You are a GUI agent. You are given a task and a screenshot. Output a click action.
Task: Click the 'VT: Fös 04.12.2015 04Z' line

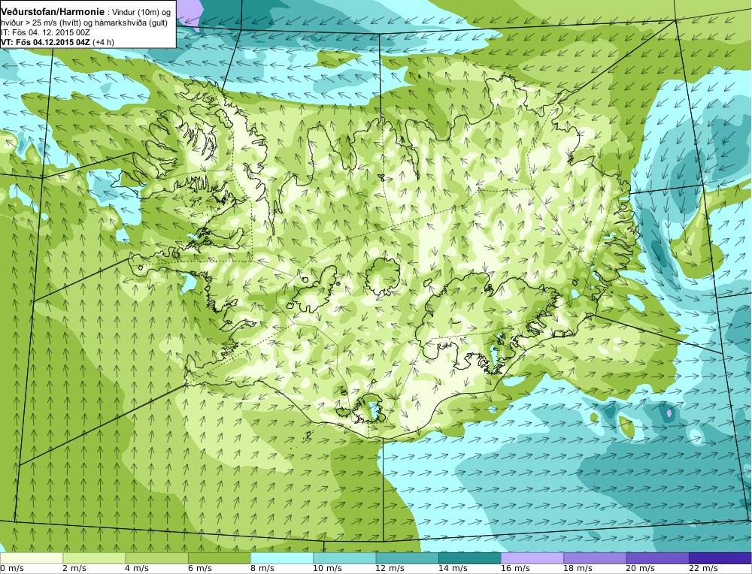(45, 42)
